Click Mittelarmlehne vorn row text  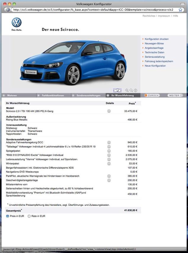pos(17,184)
